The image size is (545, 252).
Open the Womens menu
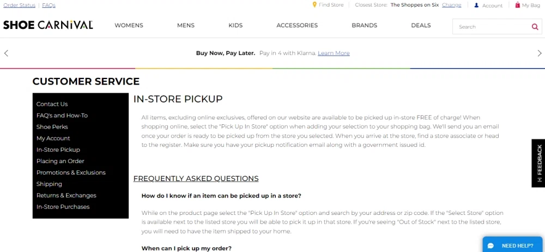pyautogui.click(x=129, y=26)
